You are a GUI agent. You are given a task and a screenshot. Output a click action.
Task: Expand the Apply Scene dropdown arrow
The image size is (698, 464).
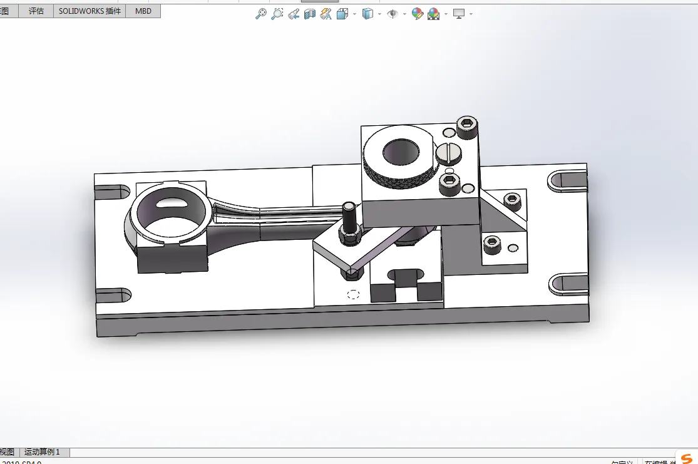click(x=446, y=14)
